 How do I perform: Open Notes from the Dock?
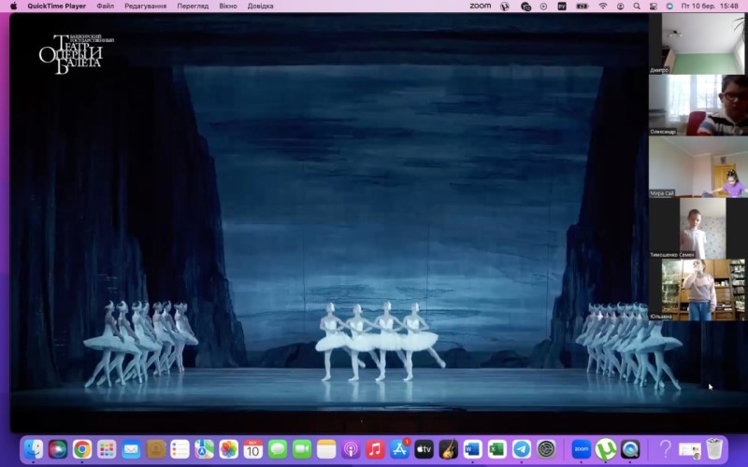326,449
